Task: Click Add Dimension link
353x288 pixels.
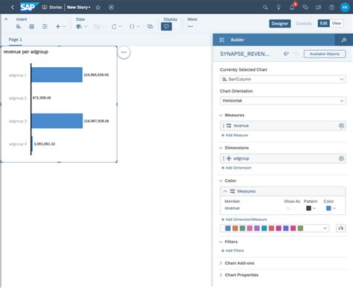Action: [x=236, y=168]
